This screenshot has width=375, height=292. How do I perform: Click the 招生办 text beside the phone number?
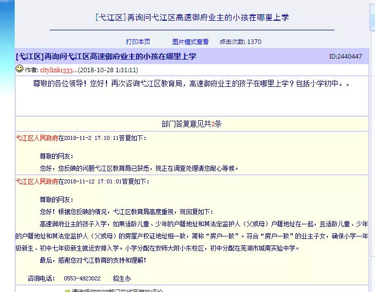[x=122, y=278]
